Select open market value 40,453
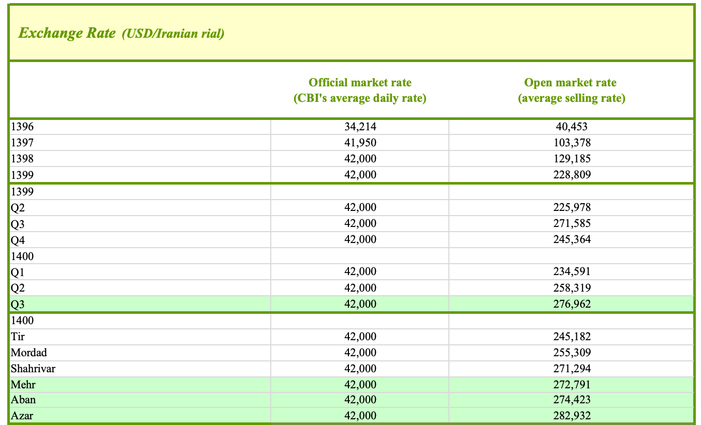 (572, 126)
